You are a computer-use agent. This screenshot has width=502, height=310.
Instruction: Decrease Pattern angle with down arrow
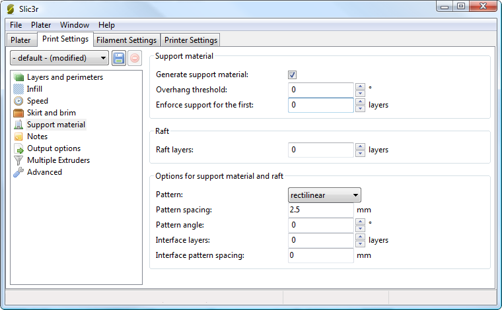pos(360,228)
